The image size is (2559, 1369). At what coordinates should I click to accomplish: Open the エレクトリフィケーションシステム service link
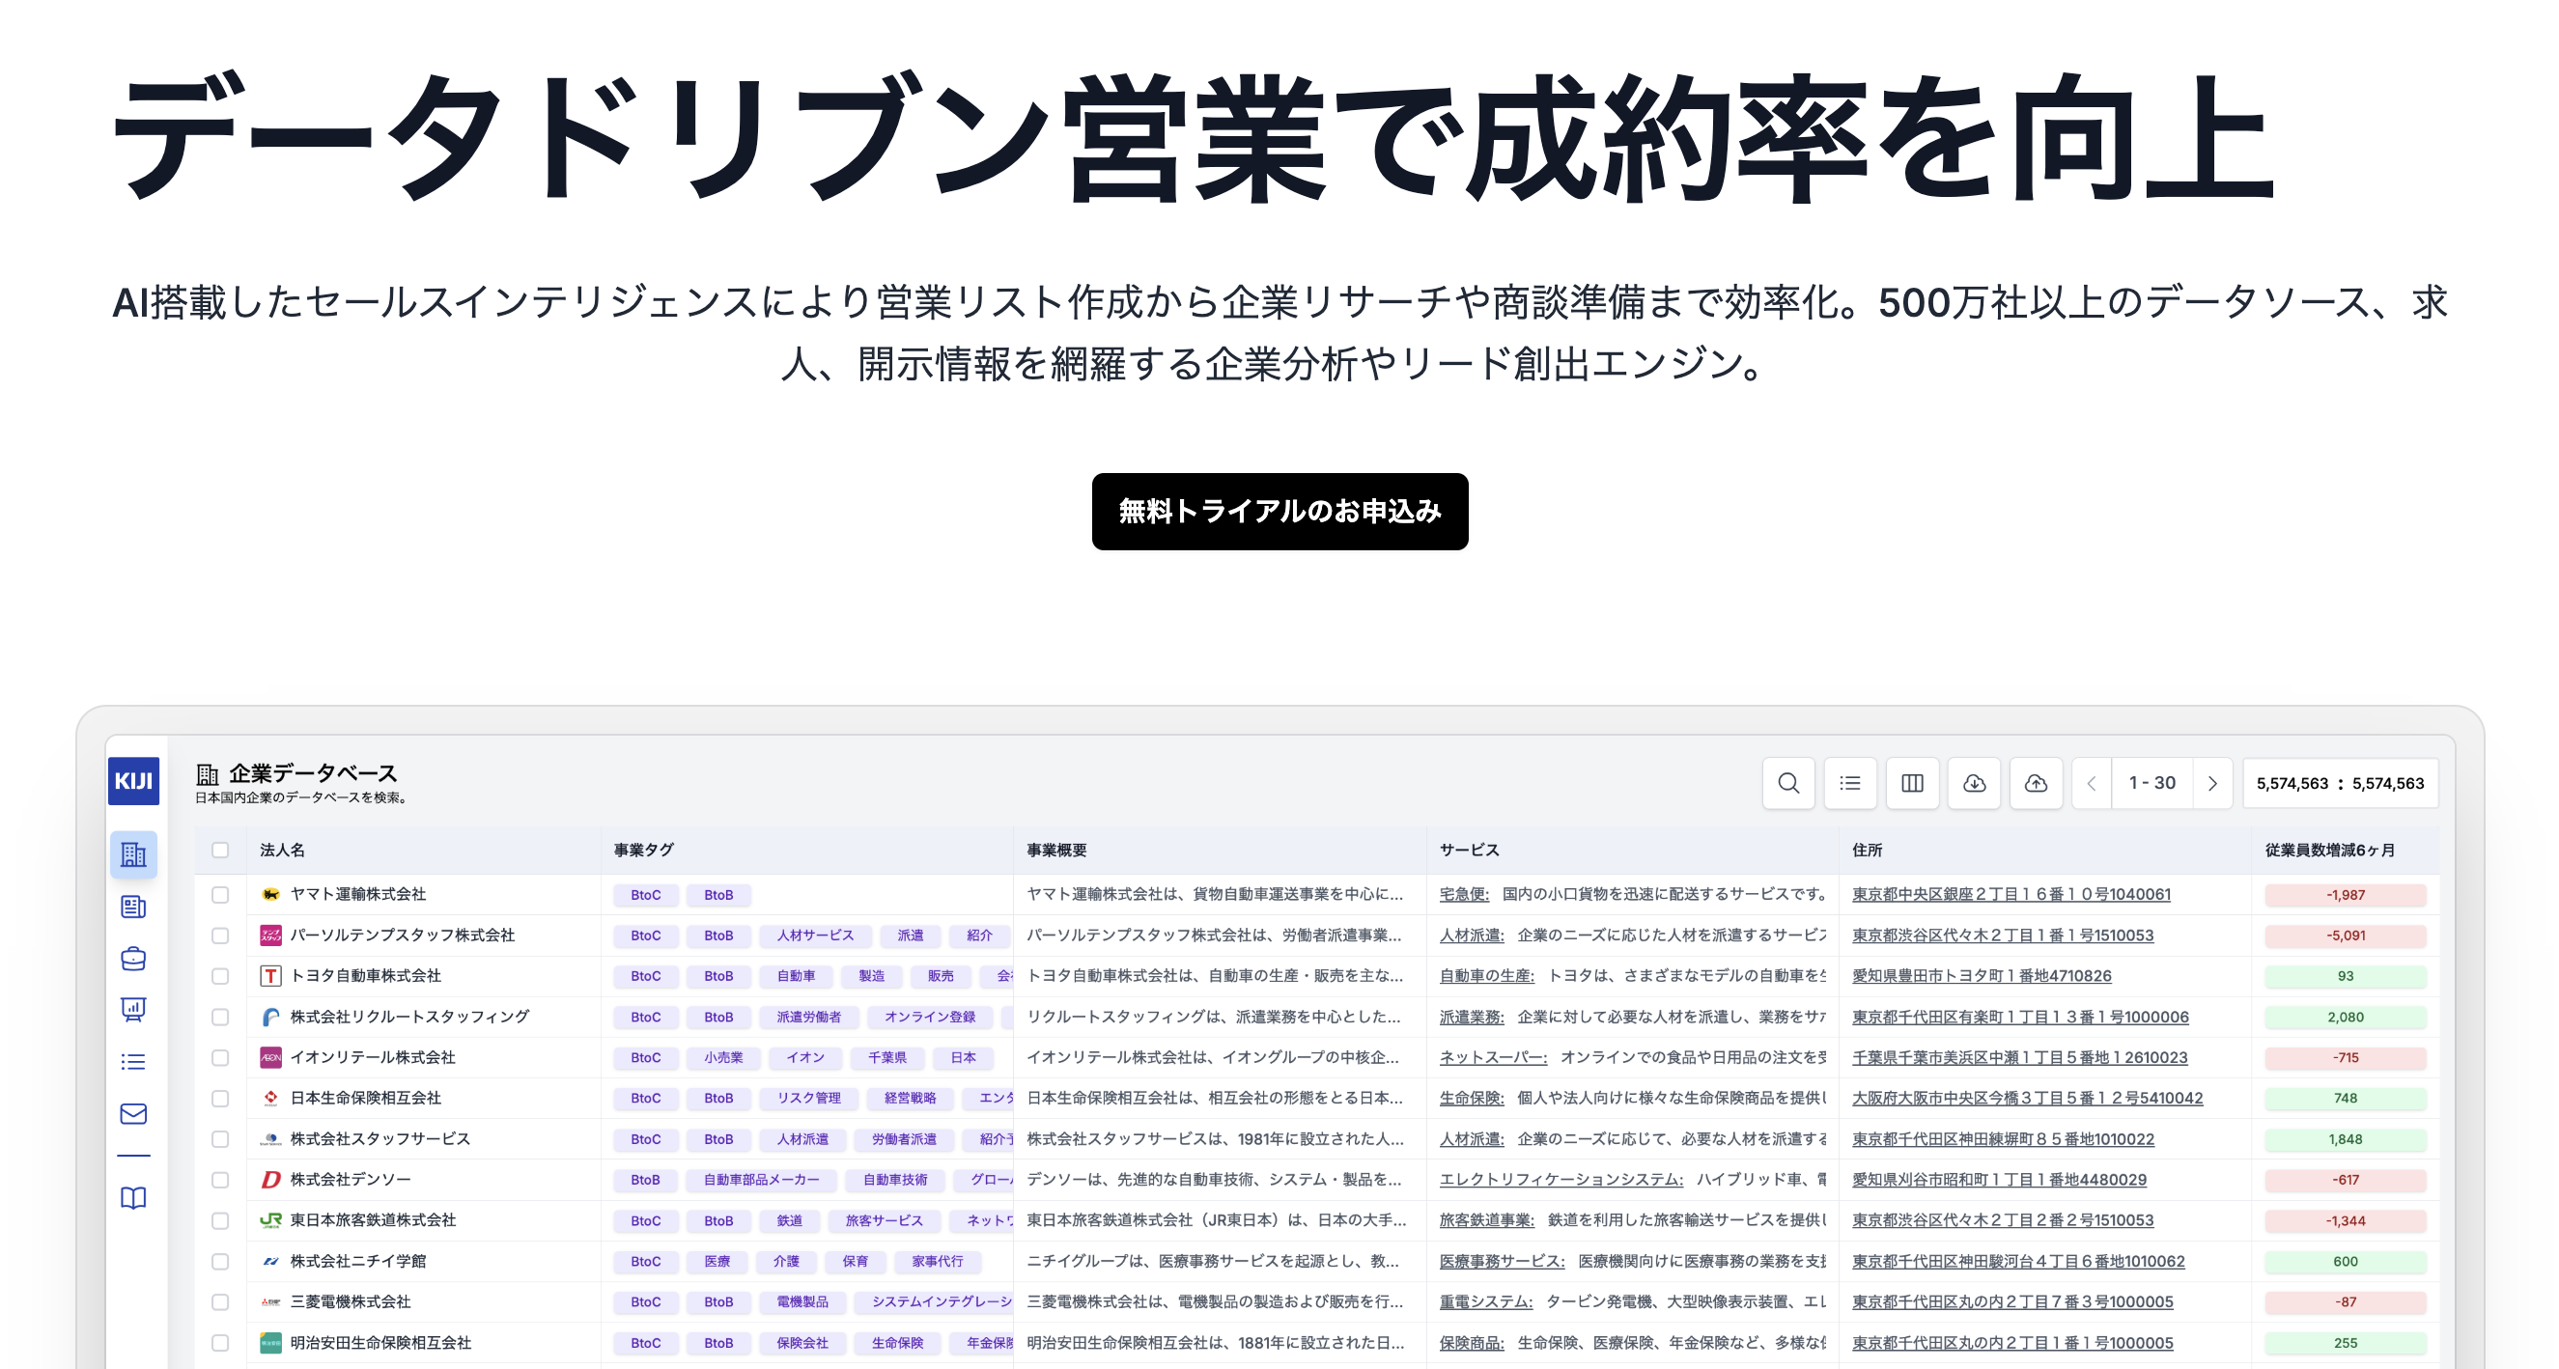click(x=1561, y=1179)
